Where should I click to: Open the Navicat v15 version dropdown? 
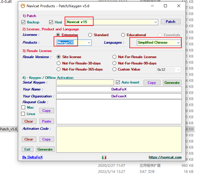156,22
